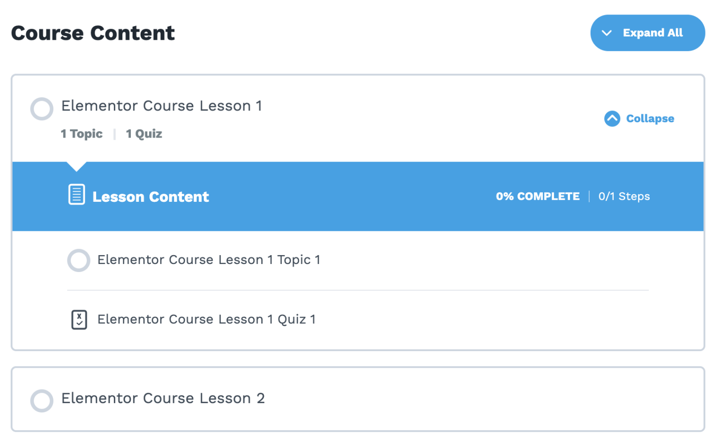The width and height of the screenshot is (720, 448).
Task: Select the quiz paper icon beside Lesson 1 Quiz 1
Action: (x=79, y=319)
